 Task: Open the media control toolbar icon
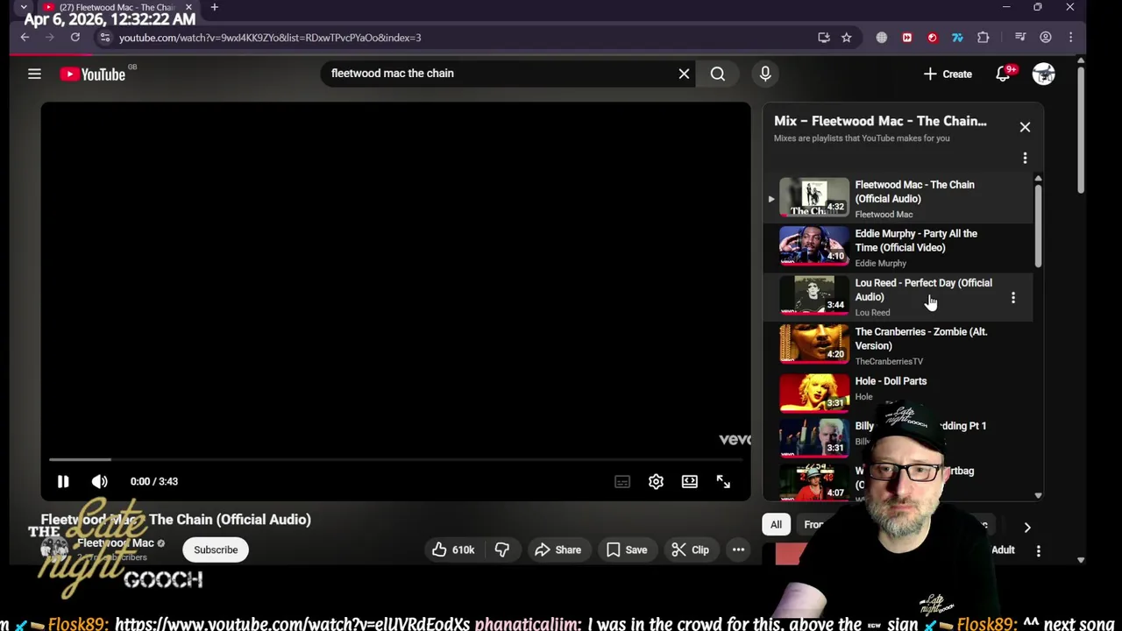[x=1020, y=38]
